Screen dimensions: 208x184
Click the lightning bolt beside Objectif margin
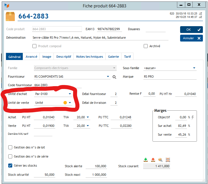click(x=193, y=117)
